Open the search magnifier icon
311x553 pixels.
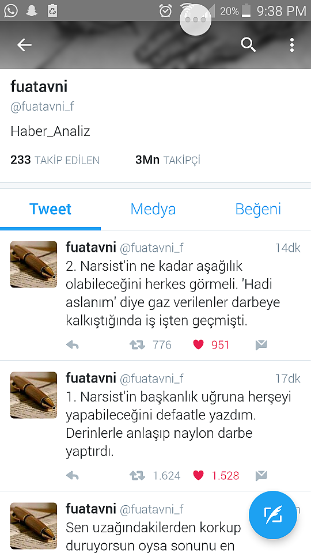pos(248,45)
